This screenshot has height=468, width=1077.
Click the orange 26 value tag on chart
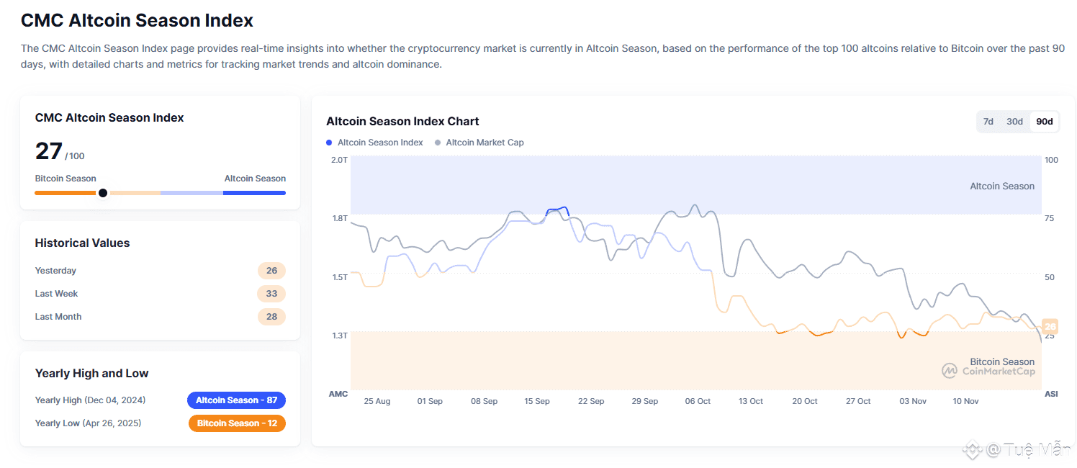(x=1050, y=326)
